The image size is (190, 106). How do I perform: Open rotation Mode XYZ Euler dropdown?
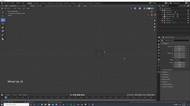click(179, 60)
